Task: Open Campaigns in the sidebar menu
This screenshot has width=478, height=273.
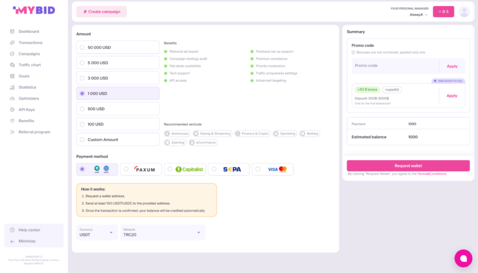Action: point(29,54)
